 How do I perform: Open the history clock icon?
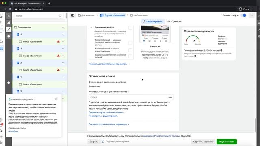9,36
